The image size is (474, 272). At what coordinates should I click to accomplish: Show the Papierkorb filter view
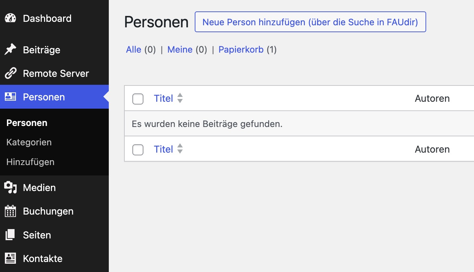tap(241, 49)
